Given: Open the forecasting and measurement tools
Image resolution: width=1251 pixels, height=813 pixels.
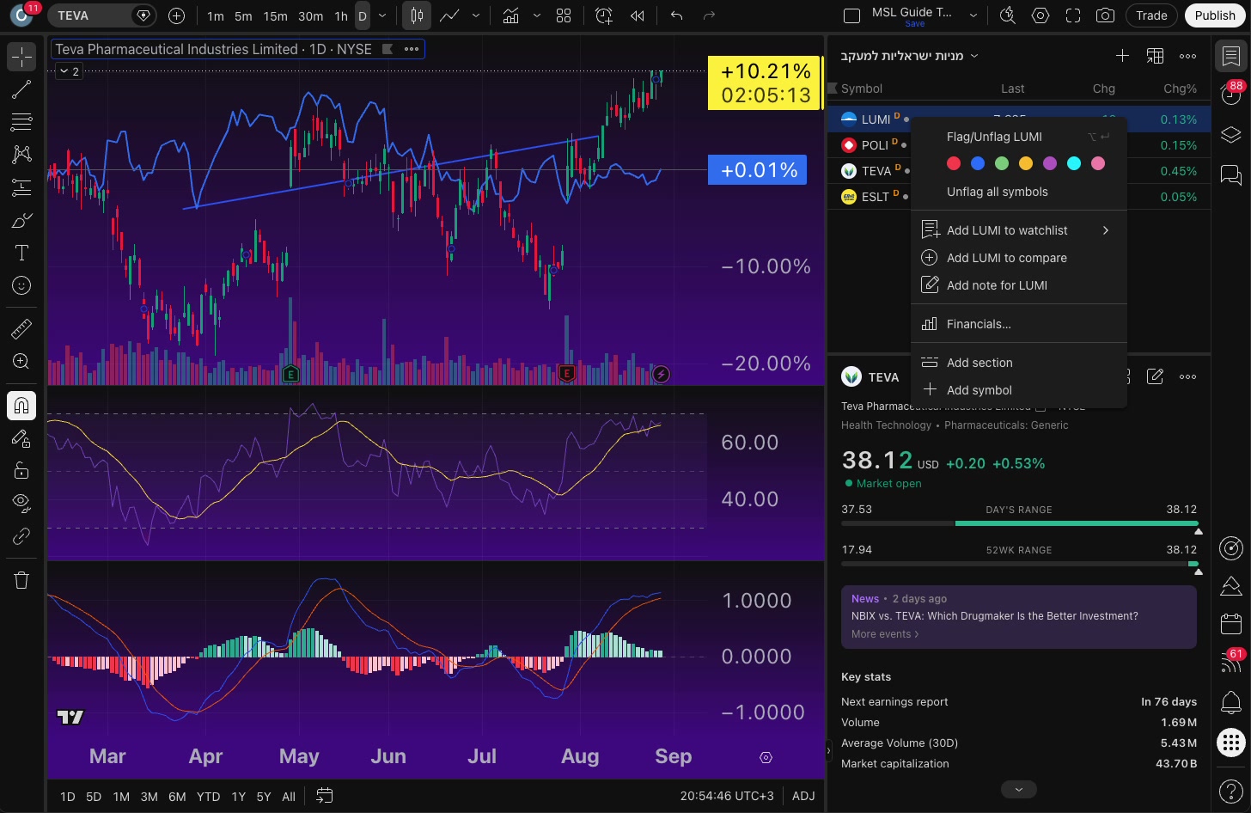Looking at the screenshot, I should (21, 187).
